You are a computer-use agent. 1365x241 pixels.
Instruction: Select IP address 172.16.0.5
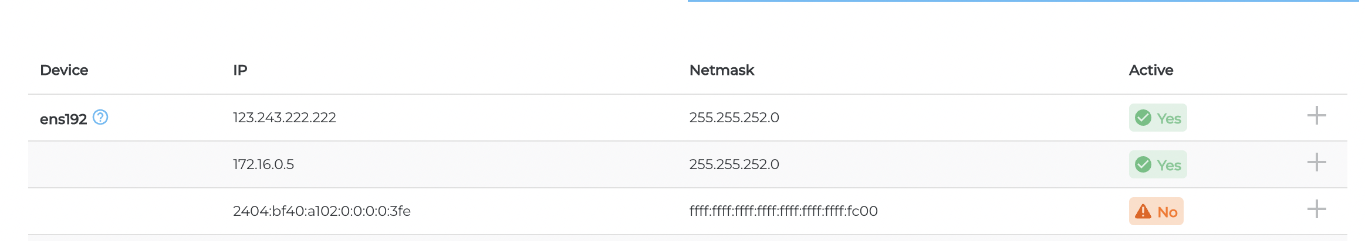click(263, 164)
